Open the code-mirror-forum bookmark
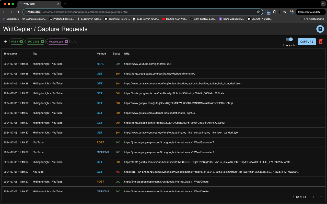The width and height of the screenshot is (327, 204). [146, 19]
